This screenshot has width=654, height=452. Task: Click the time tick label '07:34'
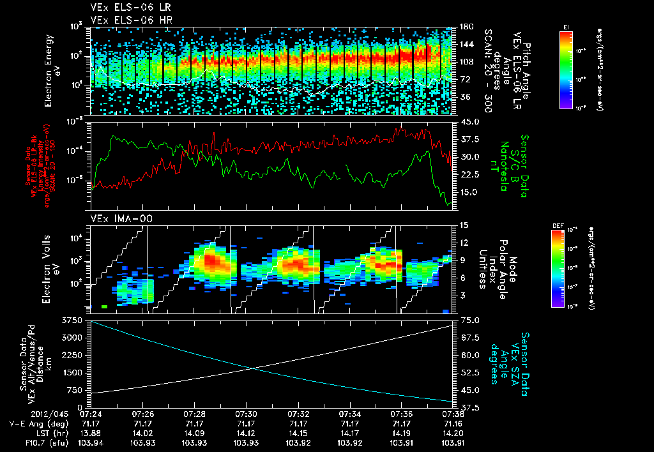(x=349, y=414)
